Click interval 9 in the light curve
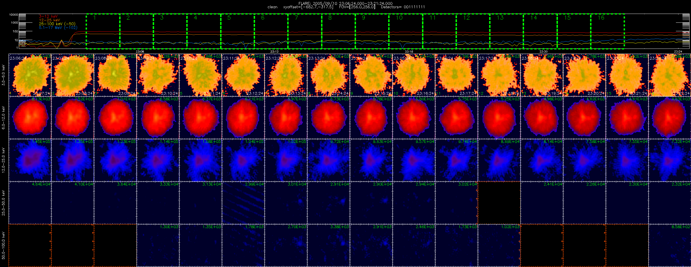Image resolution: width=691 pixels, height=267 pixels. pyautogui.click(x=372, y=31)
